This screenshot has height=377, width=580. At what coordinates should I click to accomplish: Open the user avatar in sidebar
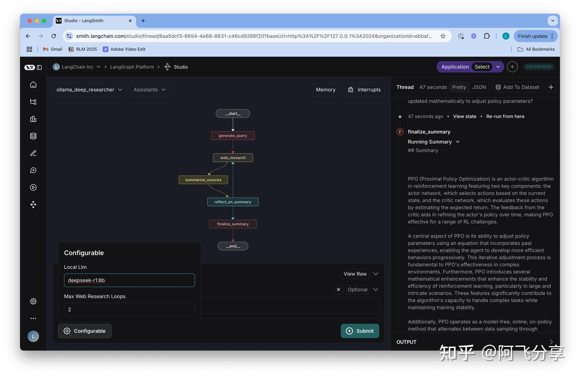(33, 336)
